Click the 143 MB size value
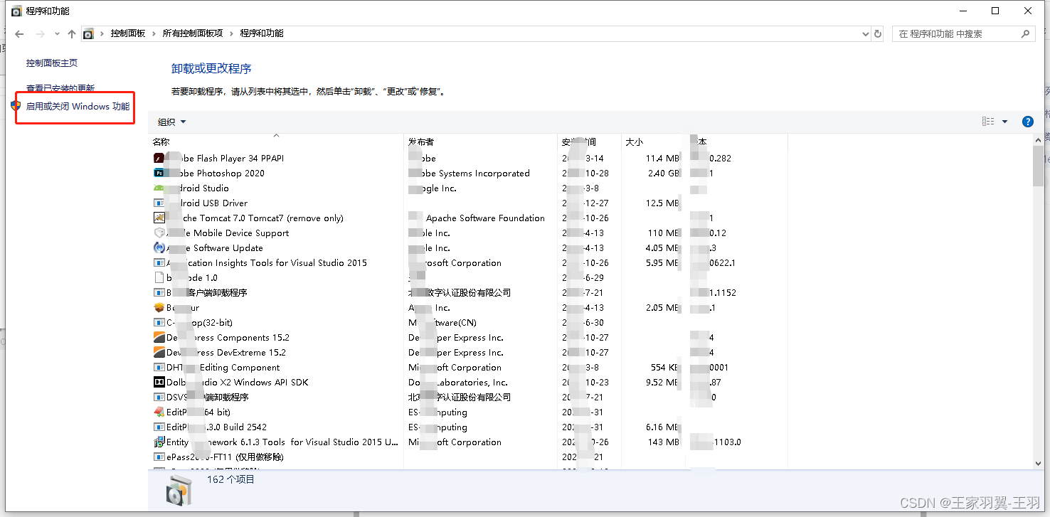 point(664,442)
